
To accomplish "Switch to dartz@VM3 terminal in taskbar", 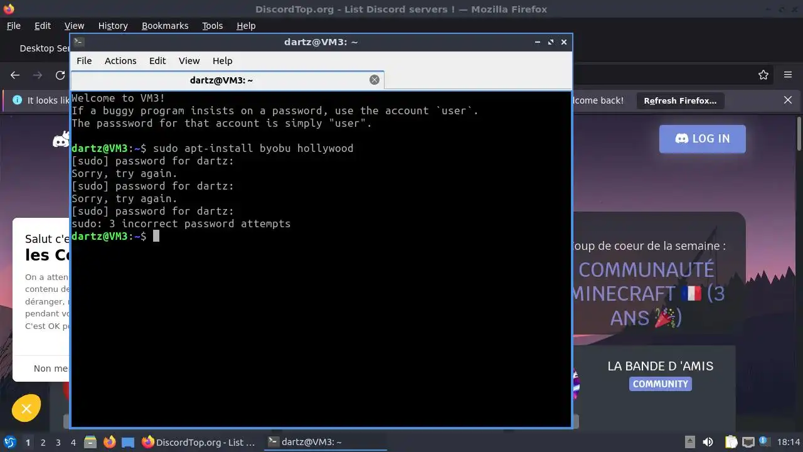I will (325, 443).
